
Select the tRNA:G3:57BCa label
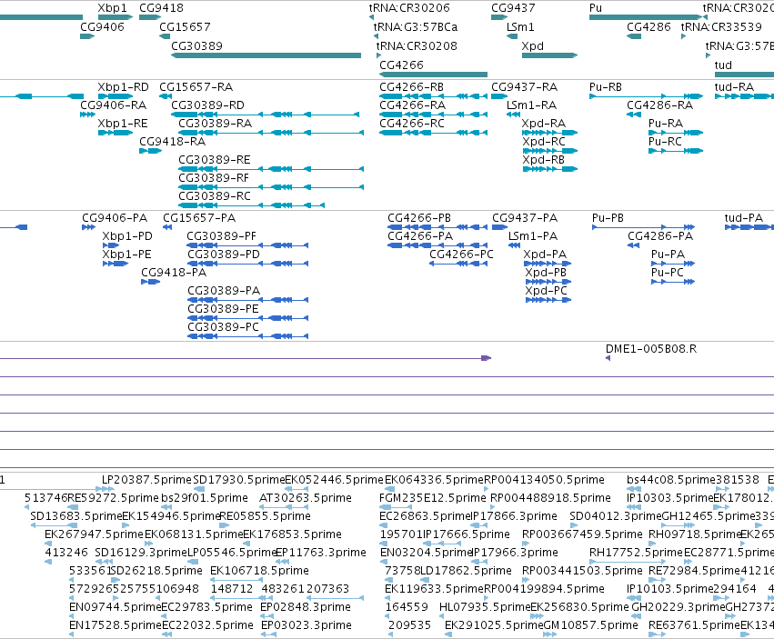[416, 26]
